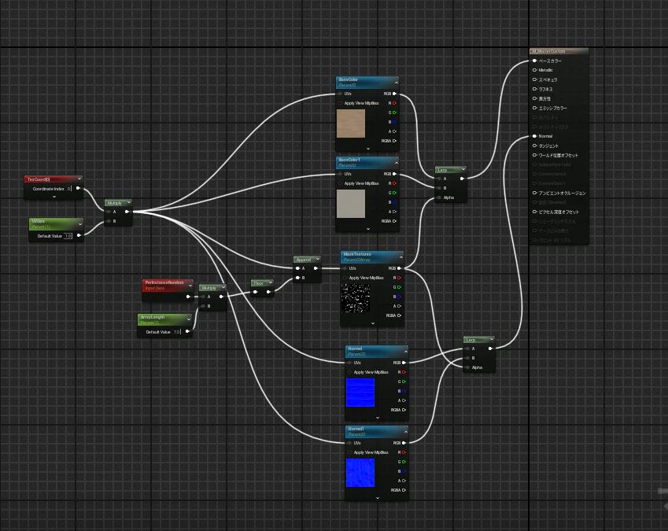Collapse MaskTextures node with header chevron

click(x=401, y=256)
